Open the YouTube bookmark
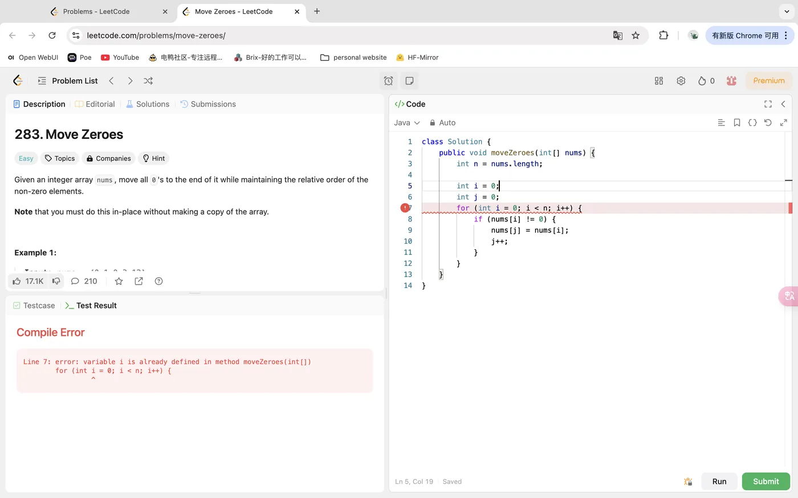 120,57
